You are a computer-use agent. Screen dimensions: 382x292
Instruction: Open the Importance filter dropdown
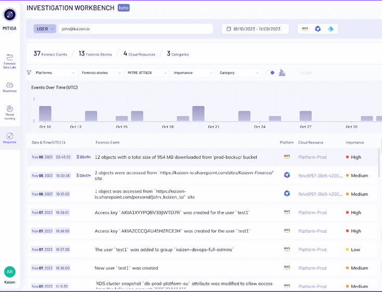(x=193, y=73)
